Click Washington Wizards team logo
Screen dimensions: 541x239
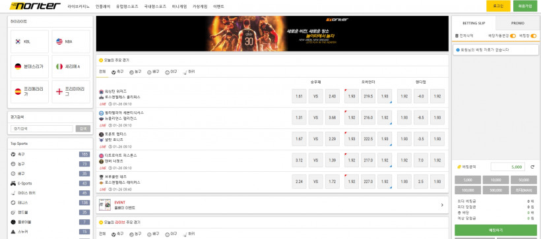click(x=101, y=92)
